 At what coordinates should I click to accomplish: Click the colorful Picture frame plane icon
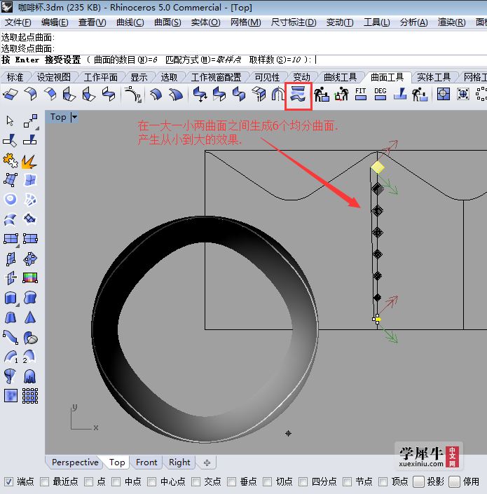(x=30, y=278)
